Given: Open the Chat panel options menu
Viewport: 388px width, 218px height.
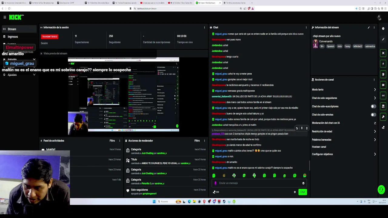Looking at the screenshot, I should click(x=306, y=28).
